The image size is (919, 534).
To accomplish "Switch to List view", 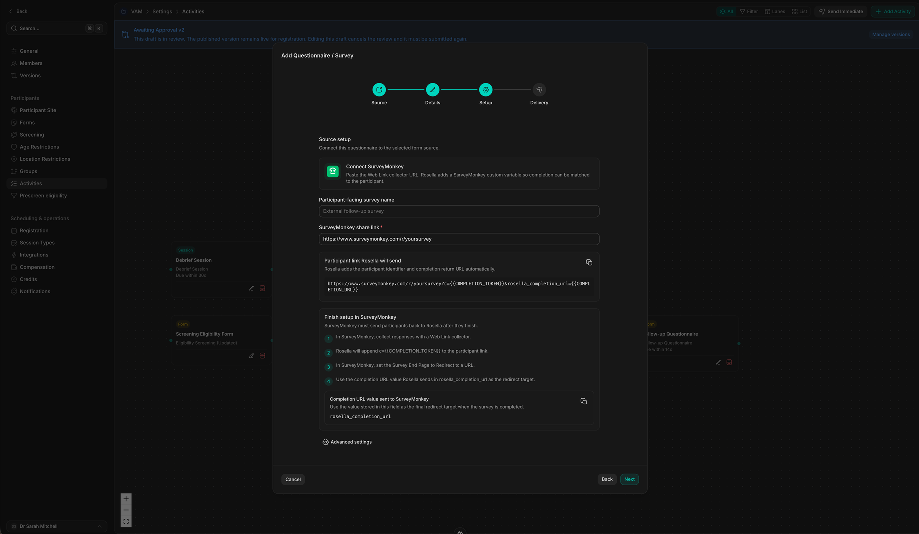I will tap(799, 11).
